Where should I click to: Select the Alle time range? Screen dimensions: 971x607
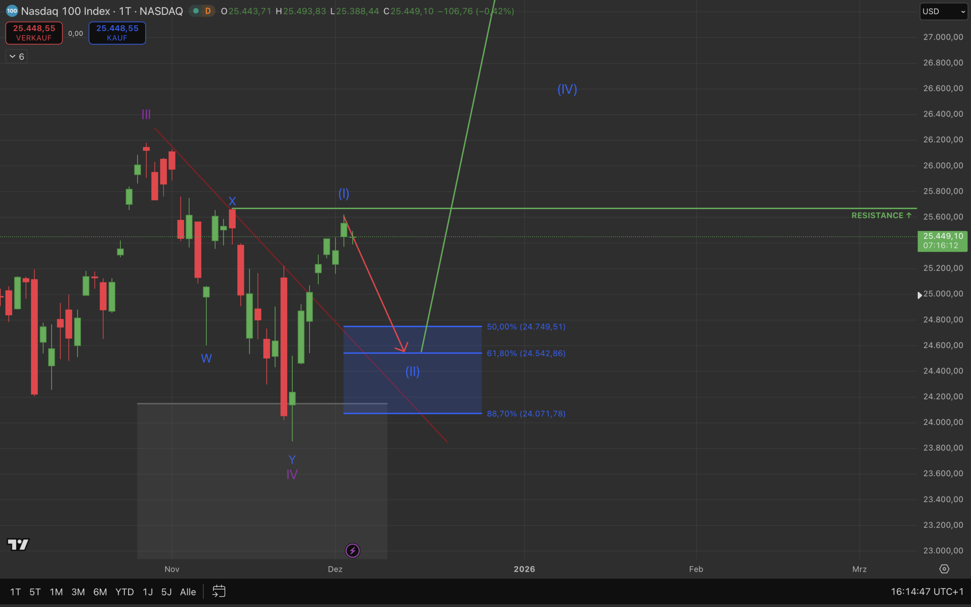point(188,592)
